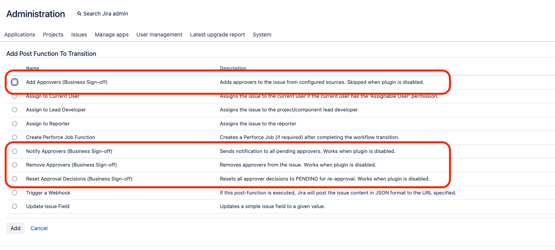Pick the Create Perforce Job Function option

(x=14, y=137)
